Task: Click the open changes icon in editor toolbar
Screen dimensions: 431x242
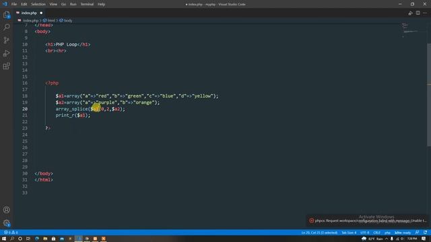Action: (x=410, y=13)
